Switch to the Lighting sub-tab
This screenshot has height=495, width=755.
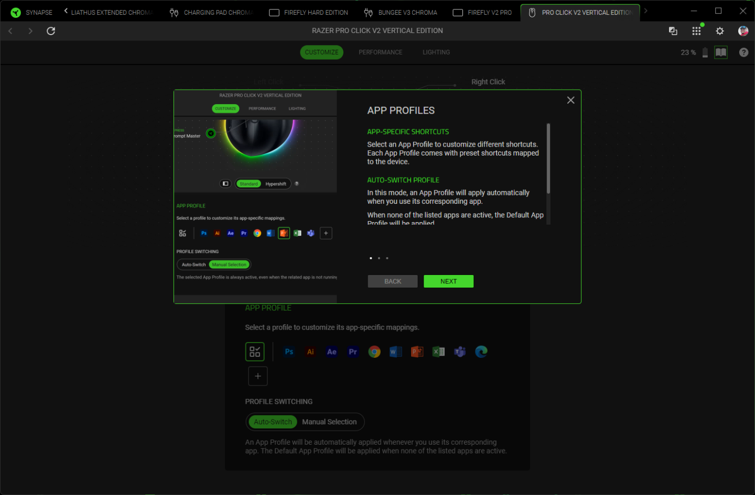click(x=436, y=52)
